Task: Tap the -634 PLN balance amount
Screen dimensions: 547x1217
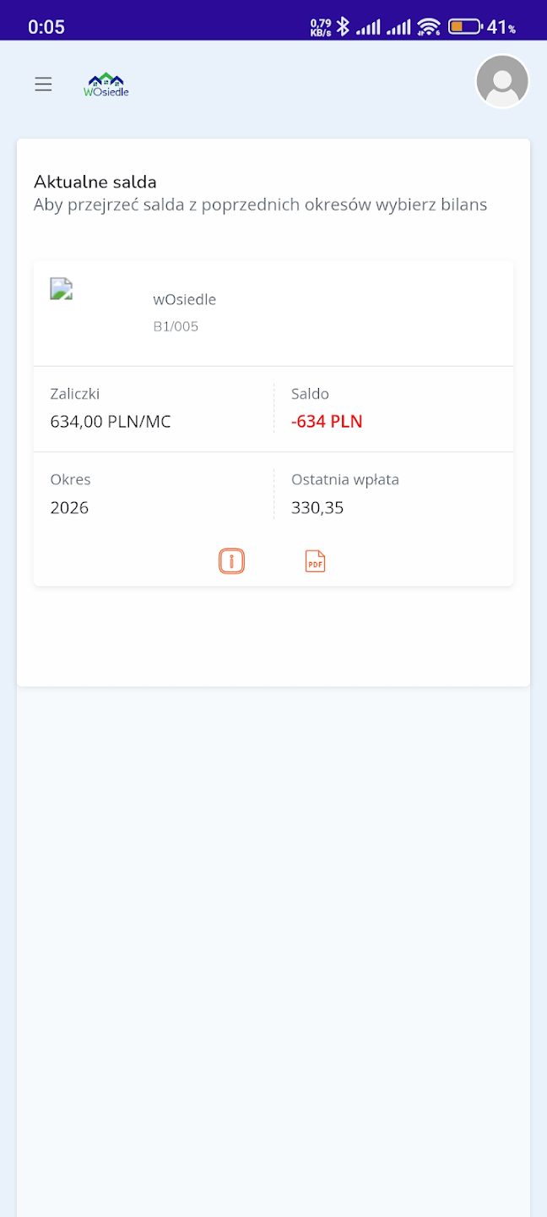Action: pos(327,421)
